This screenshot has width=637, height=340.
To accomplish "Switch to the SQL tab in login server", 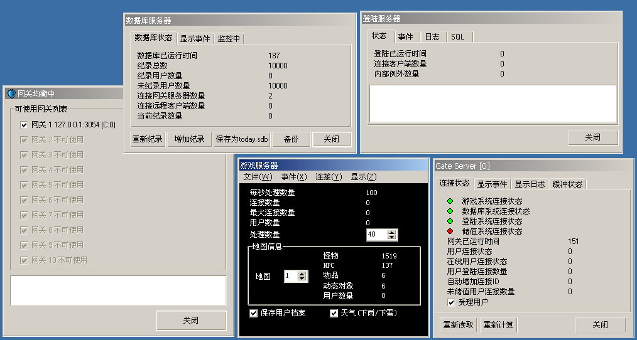I will tap(457, 37).
